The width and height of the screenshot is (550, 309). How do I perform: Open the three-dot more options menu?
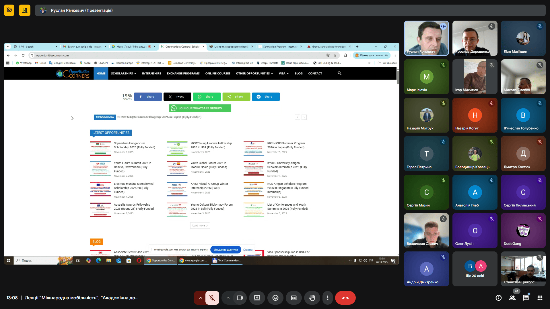tap(327, 298)
